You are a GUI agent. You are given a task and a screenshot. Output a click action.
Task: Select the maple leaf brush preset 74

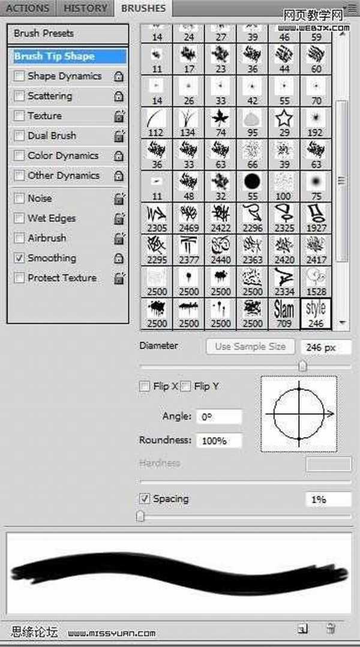(221, 117)
